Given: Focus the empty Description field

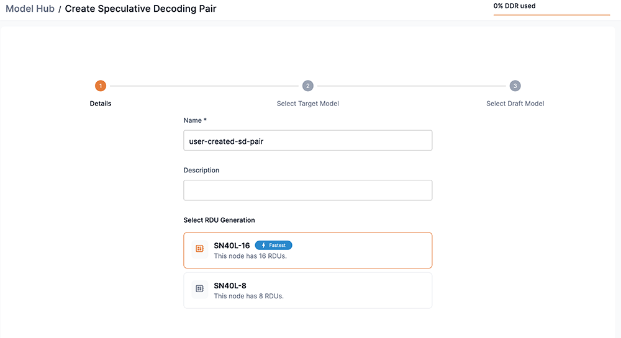Looking at the screenshot, I should [307, 190].
